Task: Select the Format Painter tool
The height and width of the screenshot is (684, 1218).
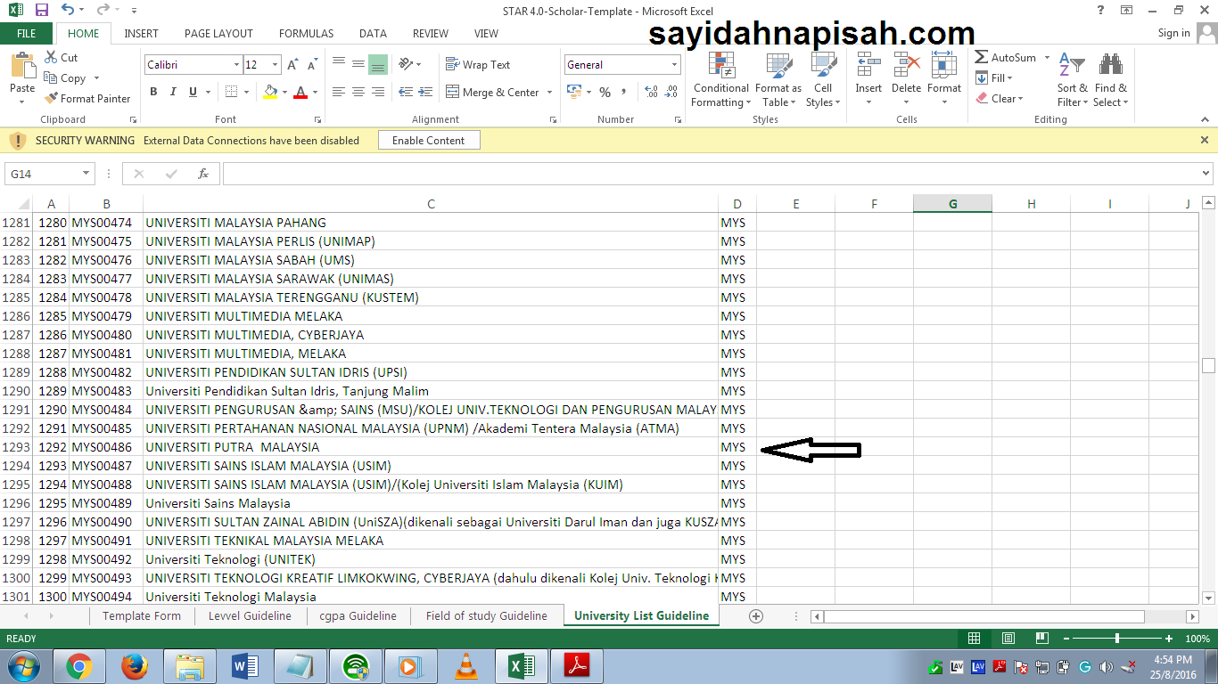Action: 87,98
